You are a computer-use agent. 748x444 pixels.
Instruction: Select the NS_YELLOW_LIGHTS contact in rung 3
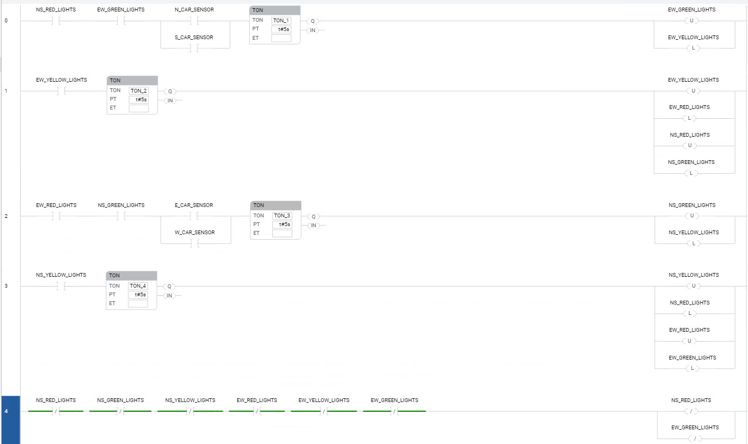pos(61,286)
